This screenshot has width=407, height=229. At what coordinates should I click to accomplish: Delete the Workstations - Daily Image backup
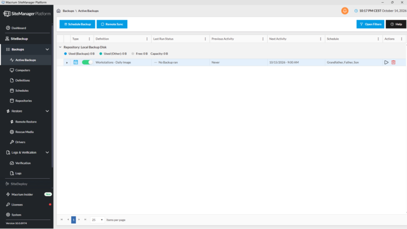click(x=394, y=63)
